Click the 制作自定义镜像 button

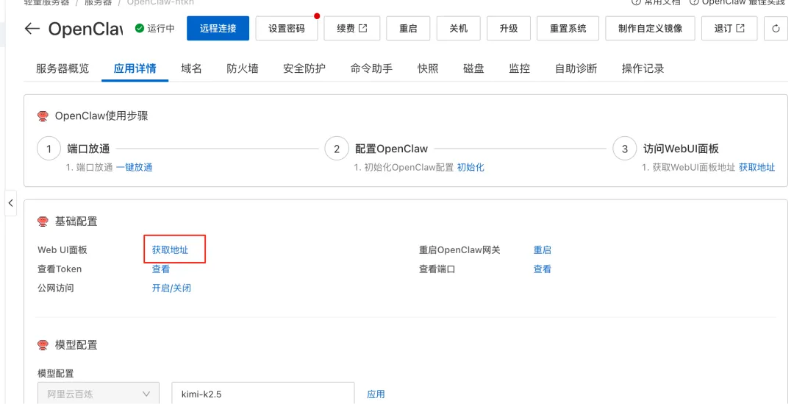[650, 29]
